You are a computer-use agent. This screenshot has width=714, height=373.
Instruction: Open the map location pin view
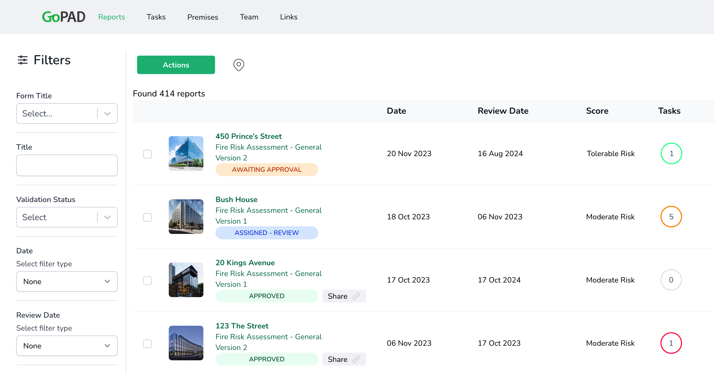tap(238, 65)
